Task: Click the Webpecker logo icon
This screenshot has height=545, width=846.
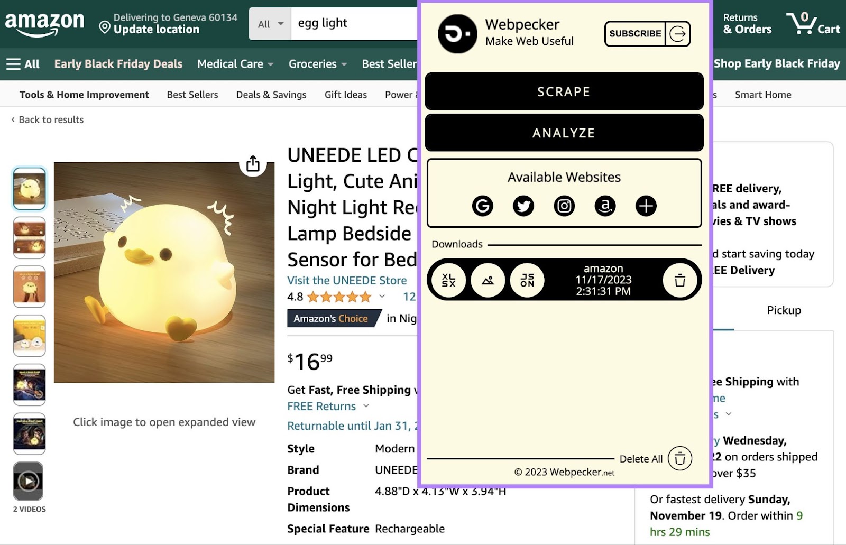Action: point(457,34)
